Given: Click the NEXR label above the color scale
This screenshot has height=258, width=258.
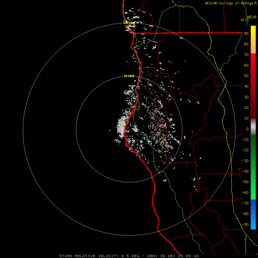Looking at the screenshot, I should coord(252,17).
